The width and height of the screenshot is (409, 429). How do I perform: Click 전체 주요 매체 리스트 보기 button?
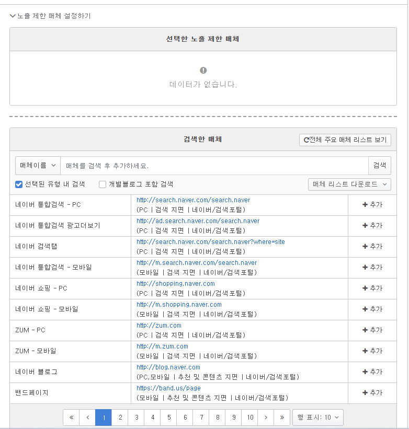tap(345, 140)
